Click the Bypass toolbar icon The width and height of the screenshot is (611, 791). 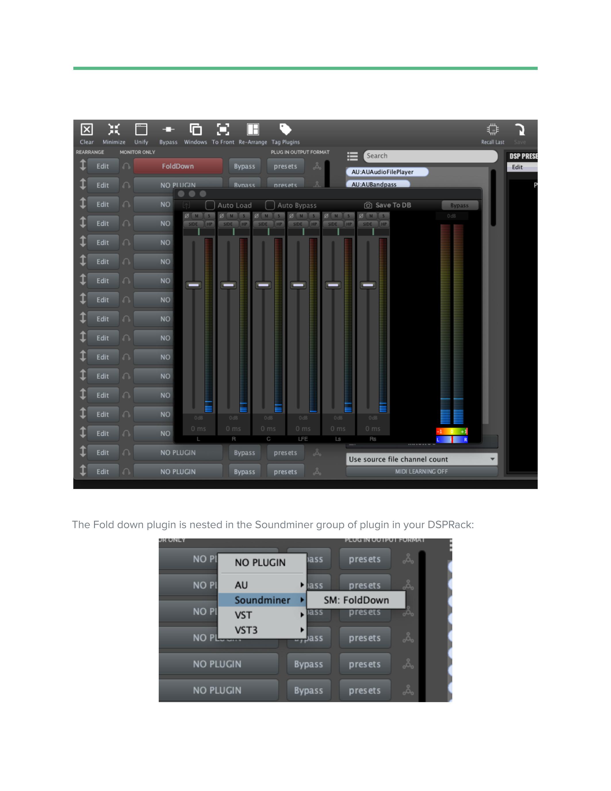coord(168,130)
